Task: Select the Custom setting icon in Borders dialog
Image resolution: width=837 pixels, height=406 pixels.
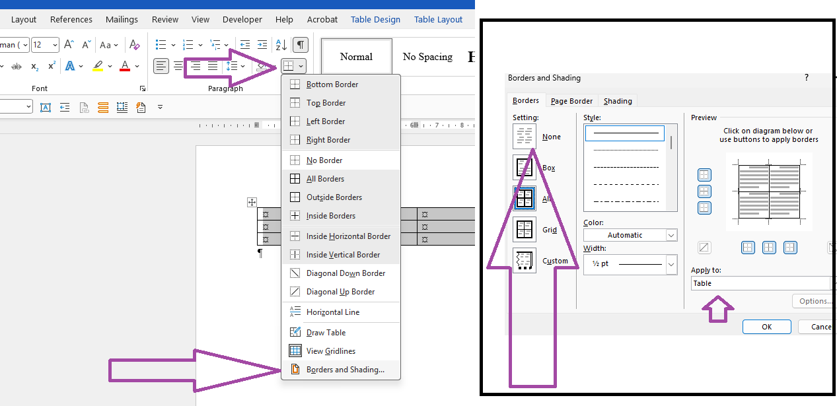Action: pos(525,261)
